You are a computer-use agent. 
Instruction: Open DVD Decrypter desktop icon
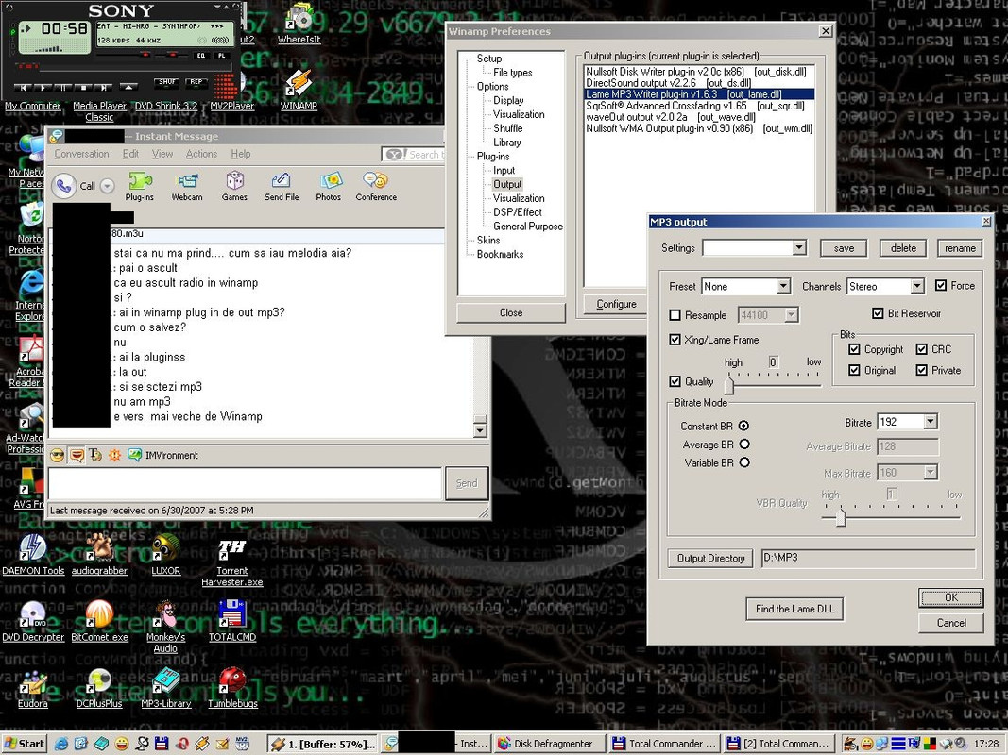tap(33, 621)
